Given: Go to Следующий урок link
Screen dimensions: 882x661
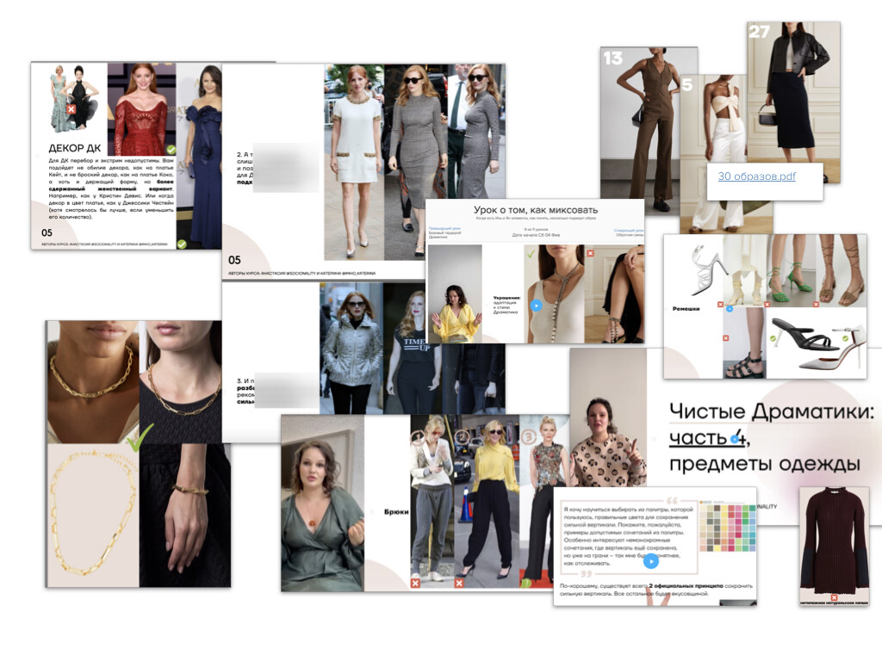Looking at the screenshot, I should [x=629, y=231].
